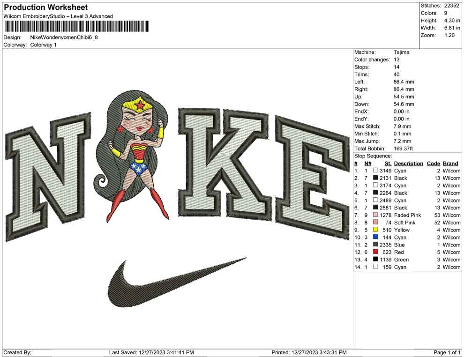Click the 'Stop Sequence:' label
The image size is (464, 357).
[x=373, y=156]
